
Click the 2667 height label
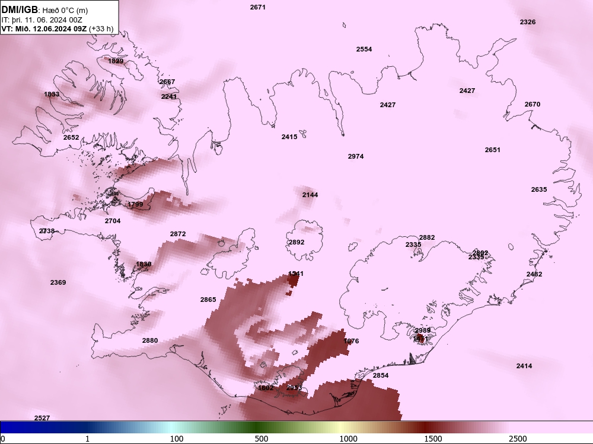pos(167,82)
